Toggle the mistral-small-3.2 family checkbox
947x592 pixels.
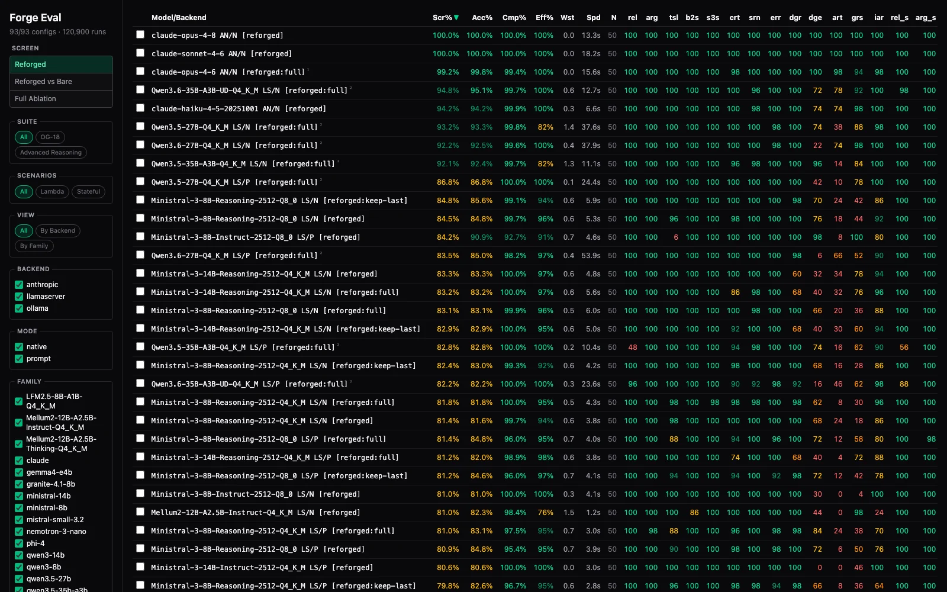[x=19, y=520]
